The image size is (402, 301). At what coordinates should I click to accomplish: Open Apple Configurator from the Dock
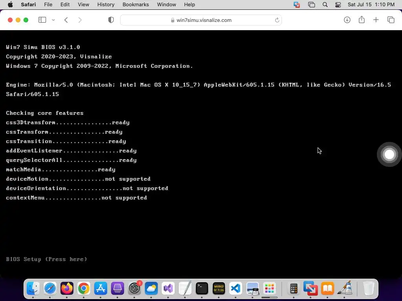click(117, 288)
